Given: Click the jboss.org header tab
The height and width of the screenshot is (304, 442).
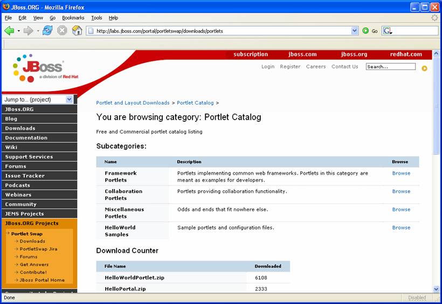Looking at the screenshot, I should tap(354, 54).
